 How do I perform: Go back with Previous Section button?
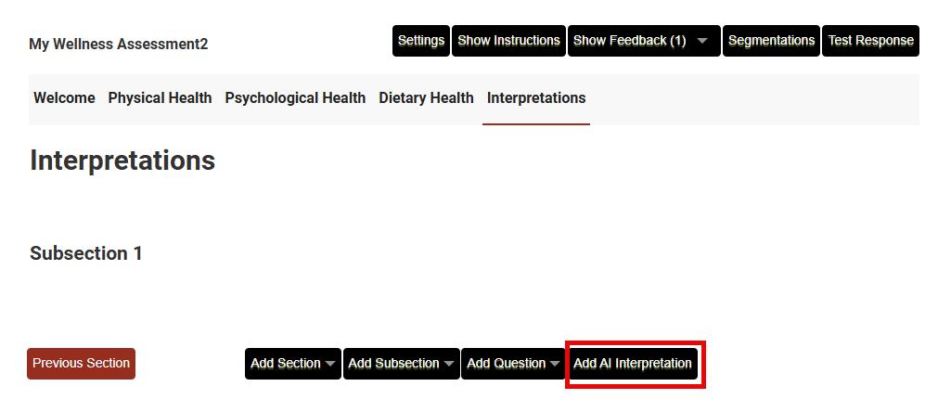point(81,364)
